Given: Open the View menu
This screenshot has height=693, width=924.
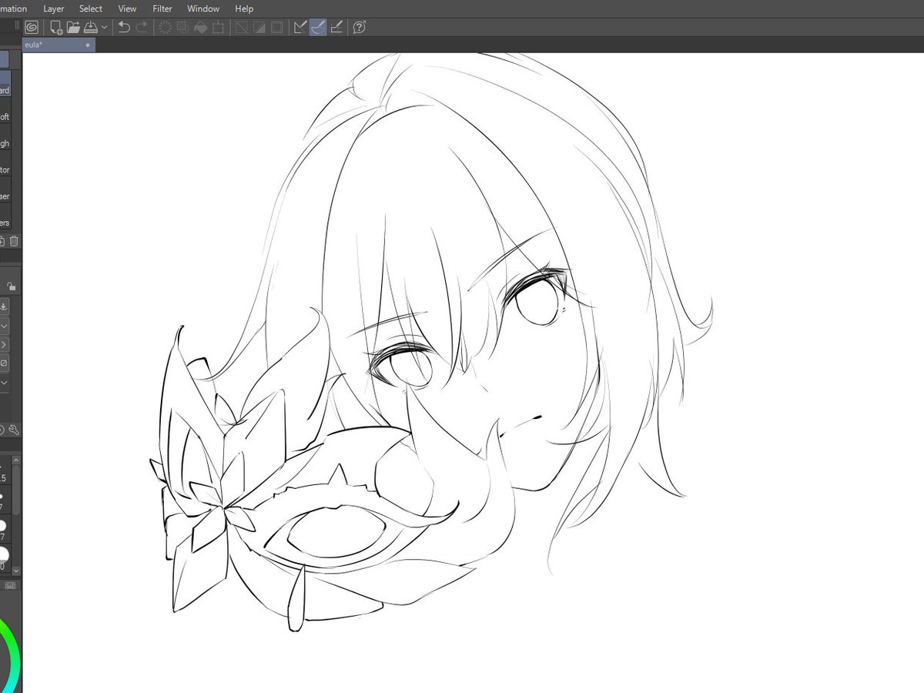Looking at the screenshot, I should point(127,8).
